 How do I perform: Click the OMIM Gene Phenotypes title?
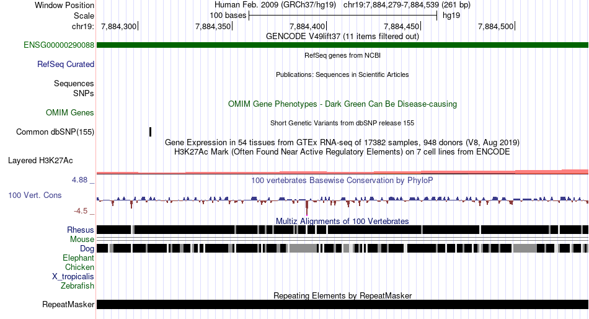342,104
